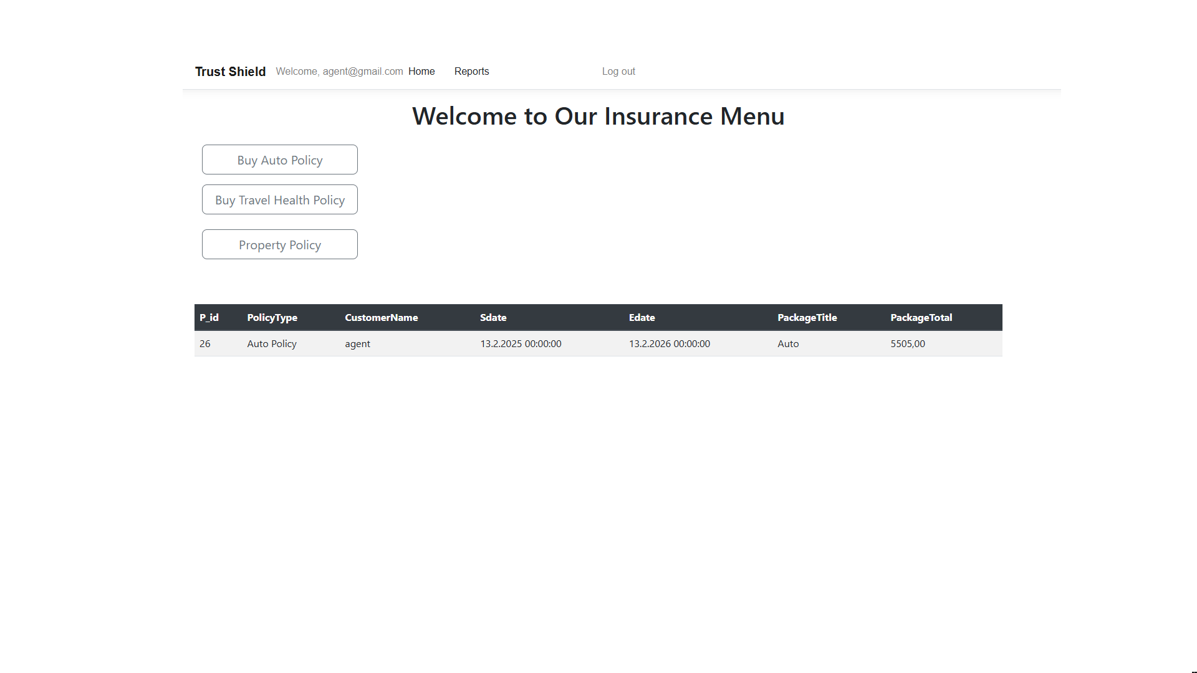Open the Reports menu item
Image resolution: width=1197 pixels, height=673 pixels.
click(471, 72)
